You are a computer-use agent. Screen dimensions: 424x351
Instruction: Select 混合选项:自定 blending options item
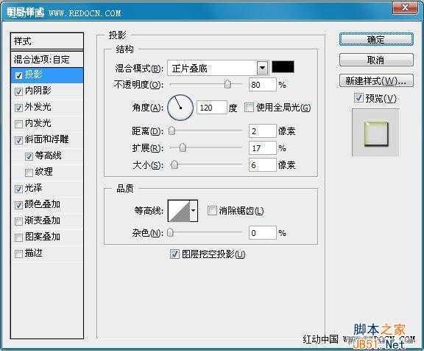47,59
